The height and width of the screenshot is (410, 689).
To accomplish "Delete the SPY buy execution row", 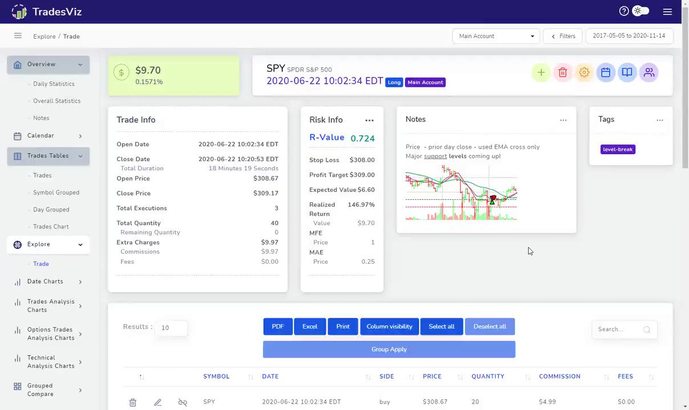I will click(x=133, y=403).
